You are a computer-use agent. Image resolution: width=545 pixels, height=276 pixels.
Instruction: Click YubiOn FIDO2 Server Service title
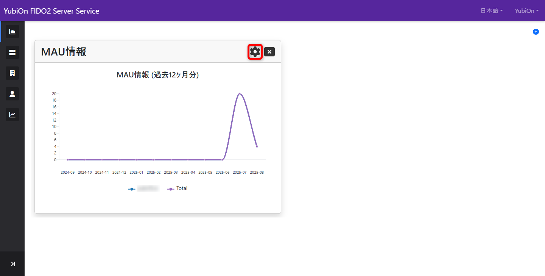coord(51,11)
